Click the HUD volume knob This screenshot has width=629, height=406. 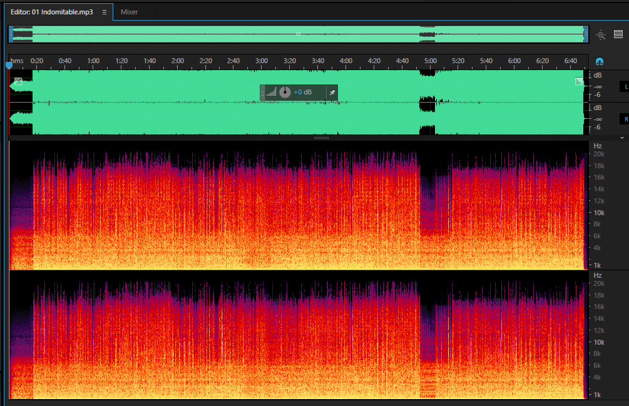coord(285,92)
